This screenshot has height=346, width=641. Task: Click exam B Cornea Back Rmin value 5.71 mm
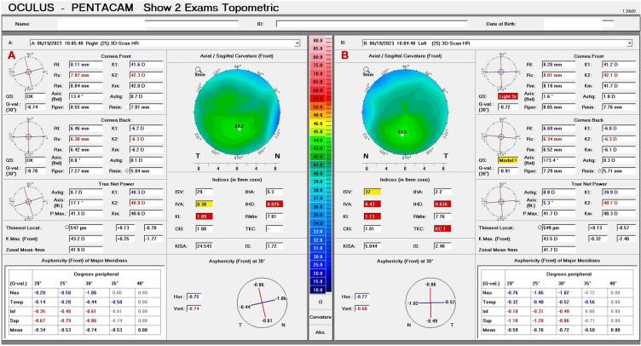coord(619,170)
